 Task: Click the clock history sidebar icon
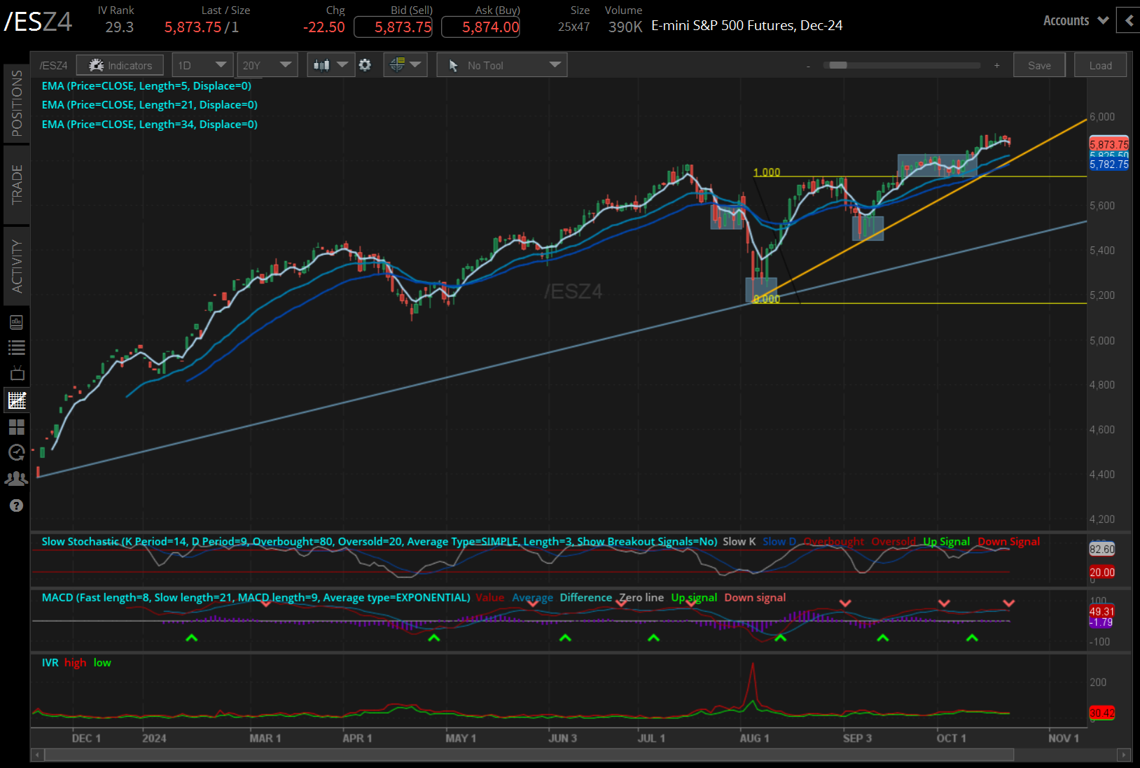[x=17, y=452]
